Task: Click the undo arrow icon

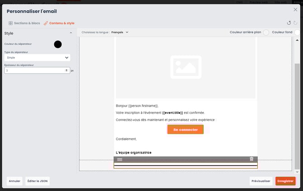Action: (x=289, y=23)
